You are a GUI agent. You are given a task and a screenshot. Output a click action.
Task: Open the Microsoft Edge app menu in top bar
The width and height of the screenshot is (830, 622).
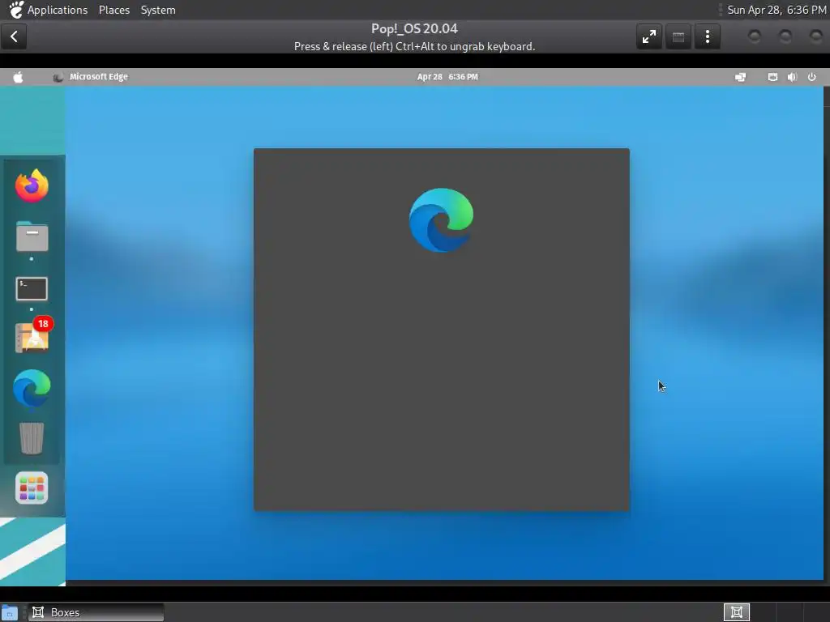[x=91, y=77]
